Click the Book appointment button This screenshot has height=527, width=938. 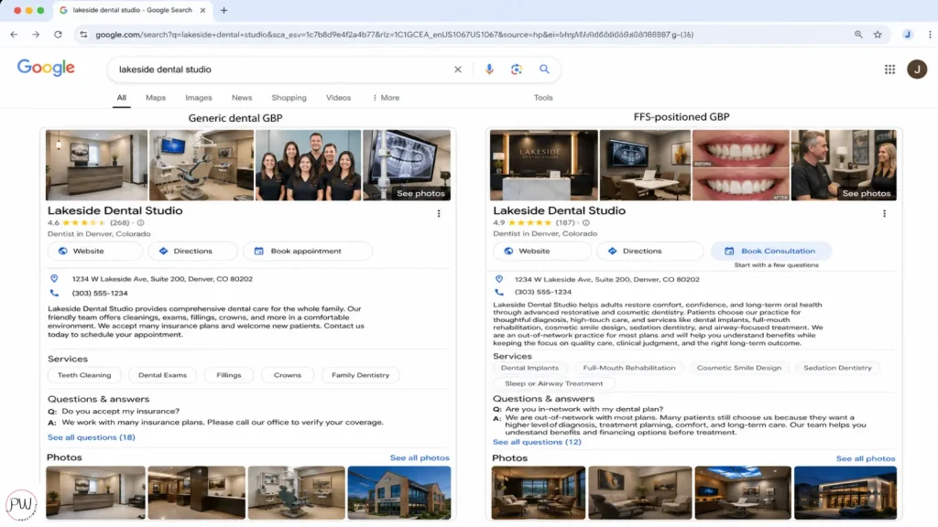(x=307, y=251)
